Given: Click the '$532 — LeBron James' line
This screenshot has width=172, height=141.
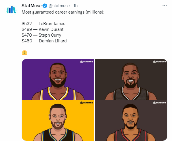Looking at the screenshot, I should [x=44, y=24].
